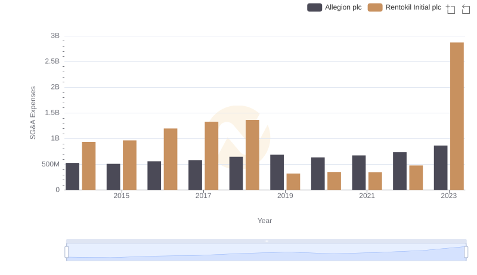
Task: Click the 2015 Rentokil Initial plc bar
Action: click(129, 165)
